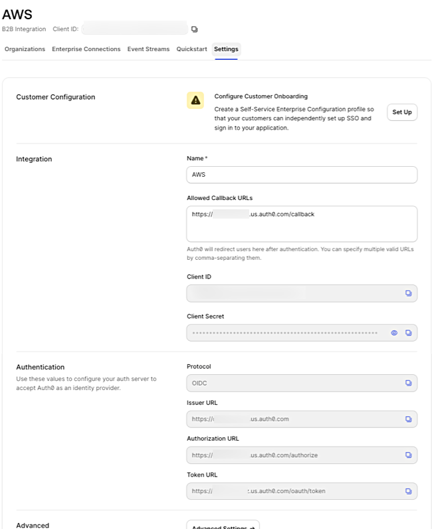Viewport: 432px width, 529px height.
Task: Click the Customer Configuration heading
Action: (56, 97)
